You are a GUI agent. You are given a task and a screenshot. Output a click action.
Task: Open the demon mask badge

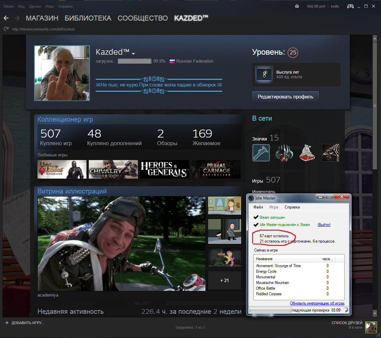click(x=284, y=153)
